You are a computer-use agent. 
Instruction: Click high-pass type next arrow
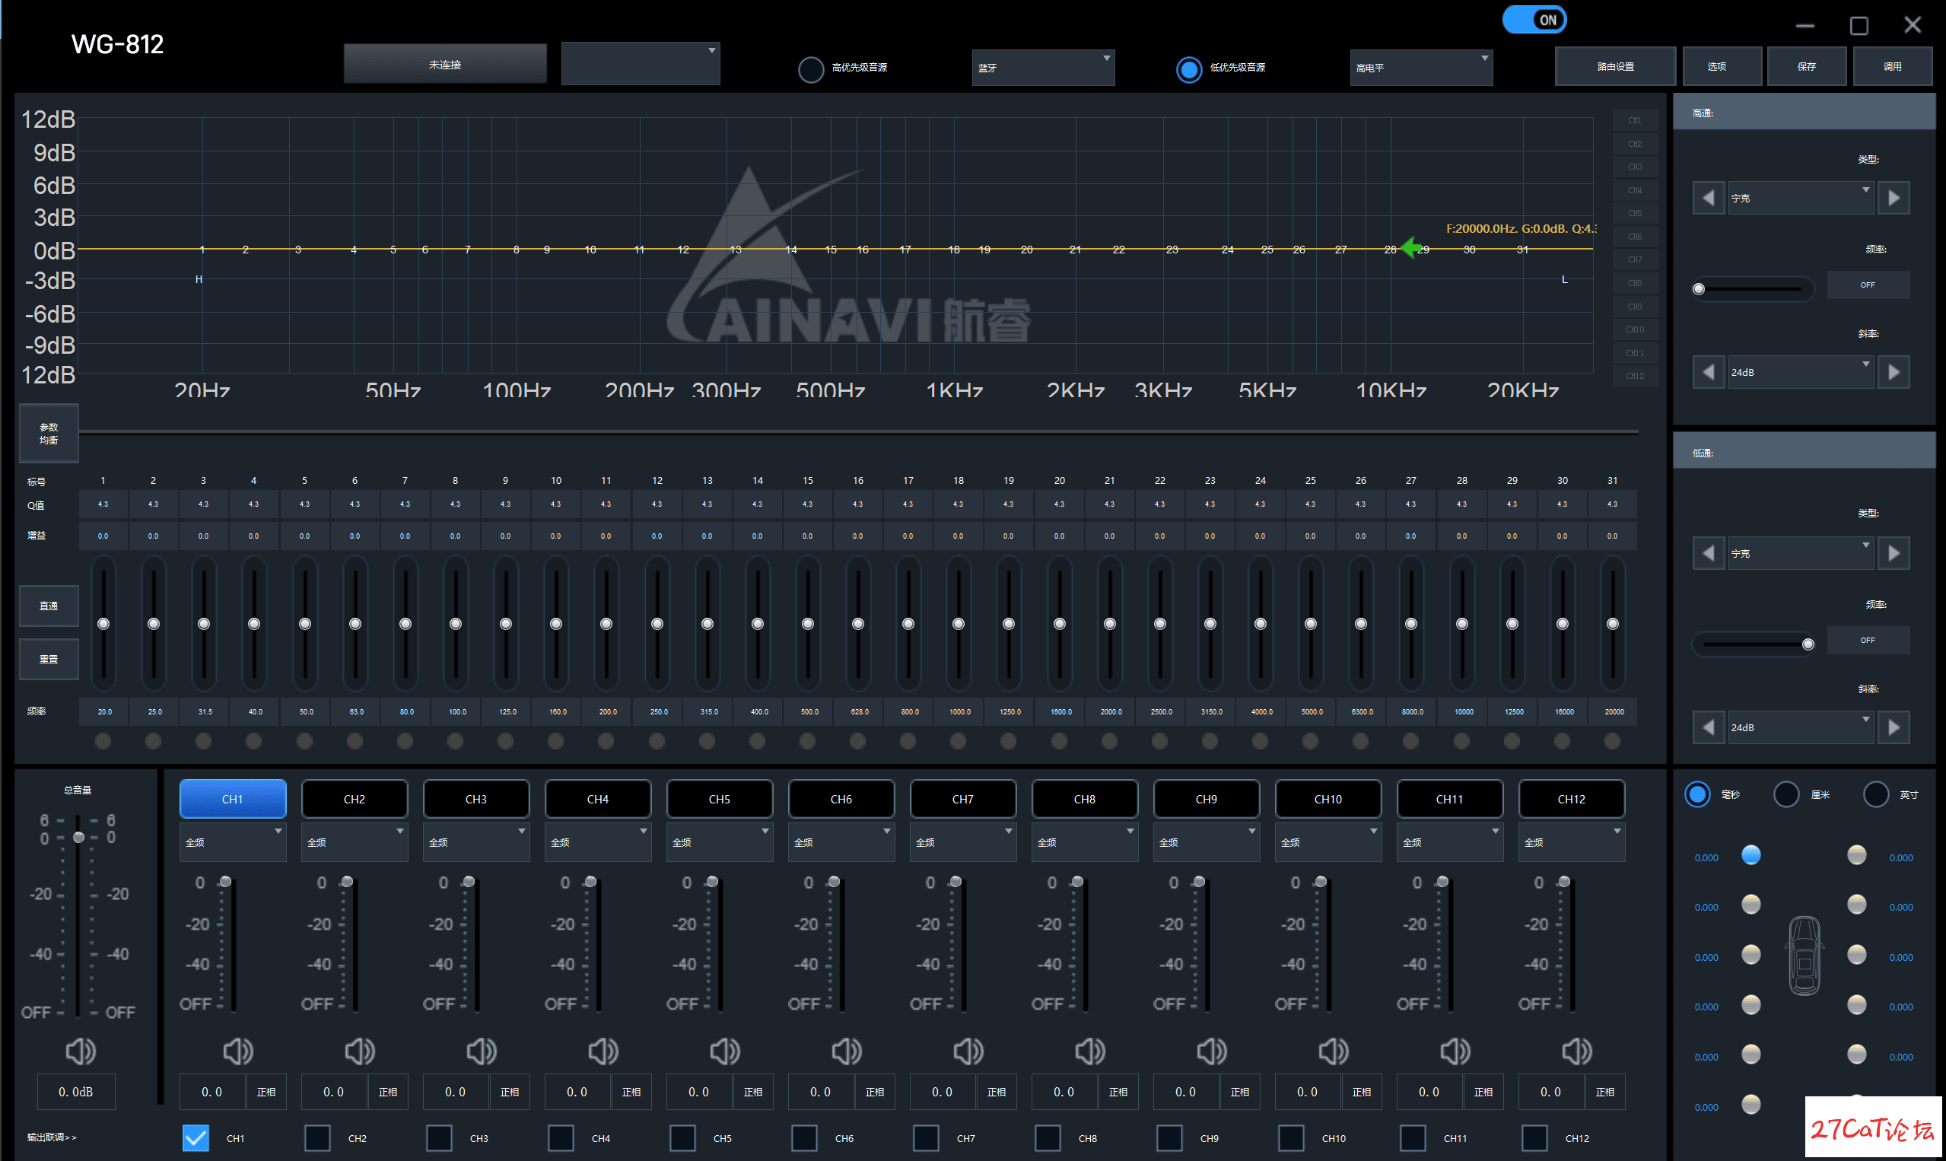point(1894,198)
